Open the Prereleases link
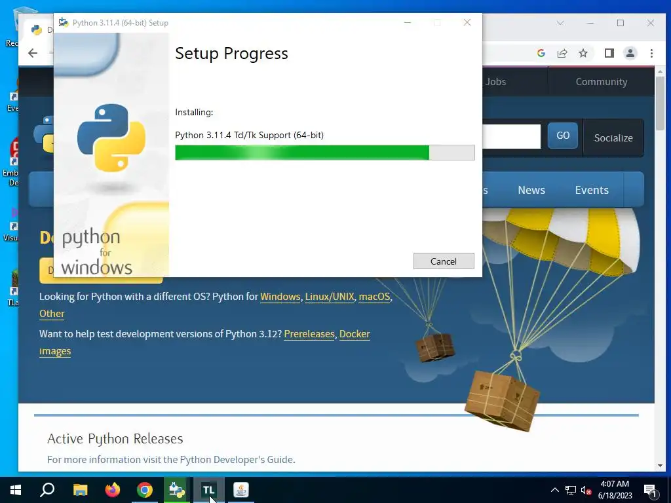This screenshot has width=671, height=503. pos(309,333)
